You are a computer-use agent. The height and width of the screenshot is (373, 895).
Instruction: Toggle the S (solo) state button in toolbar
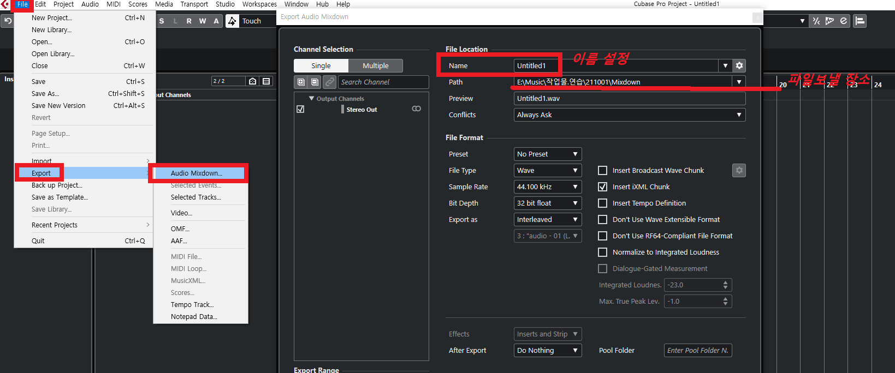click(x=162, y=21)
